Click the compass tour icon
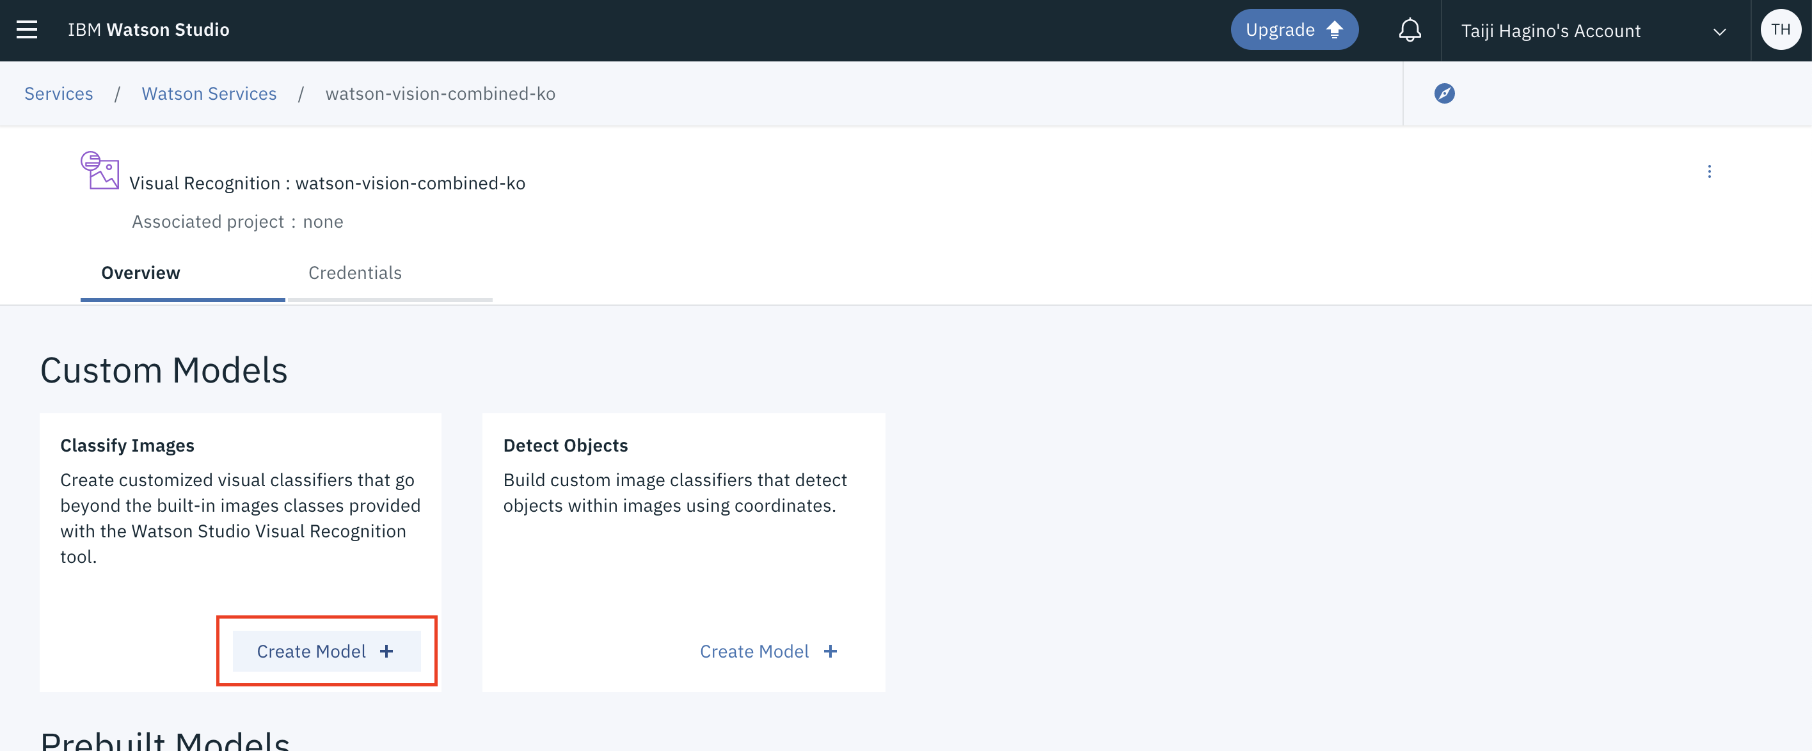 [x=1444, y=93]
